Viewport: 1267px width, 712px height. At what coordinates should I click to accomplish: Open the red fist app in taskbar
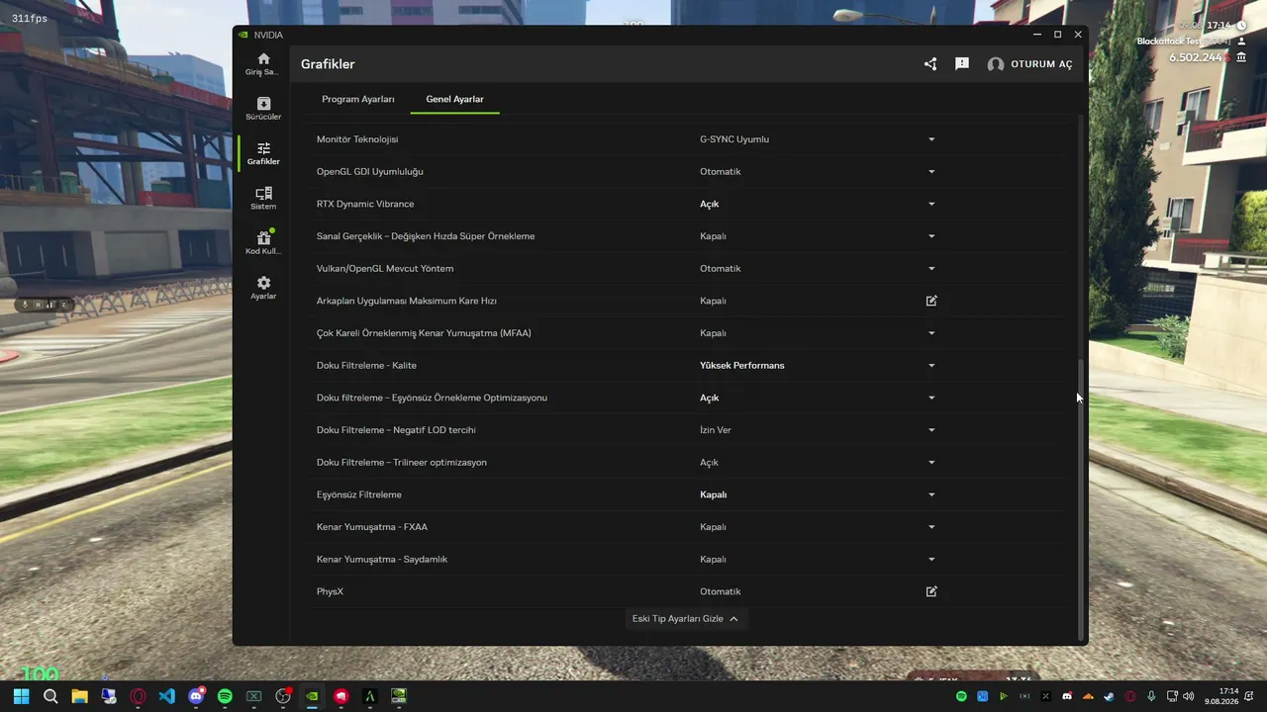[x=341, y=696]
